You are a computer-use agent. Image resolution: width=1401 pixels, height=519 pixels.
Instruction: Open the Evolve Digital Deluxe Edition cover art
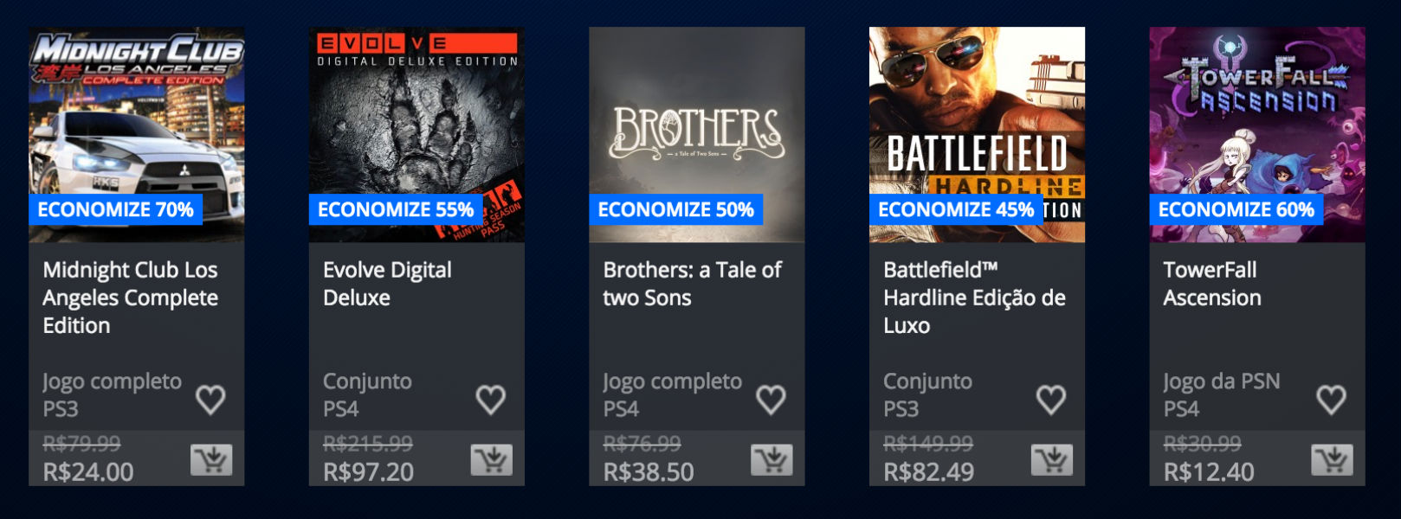(416, 134)
